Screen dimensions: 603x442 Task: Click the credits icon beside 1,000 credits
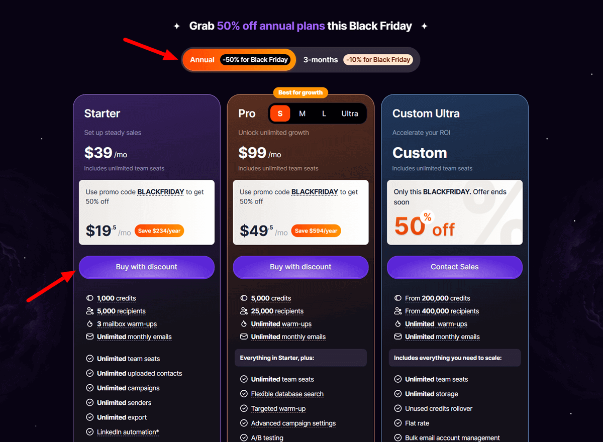point(89,298)
